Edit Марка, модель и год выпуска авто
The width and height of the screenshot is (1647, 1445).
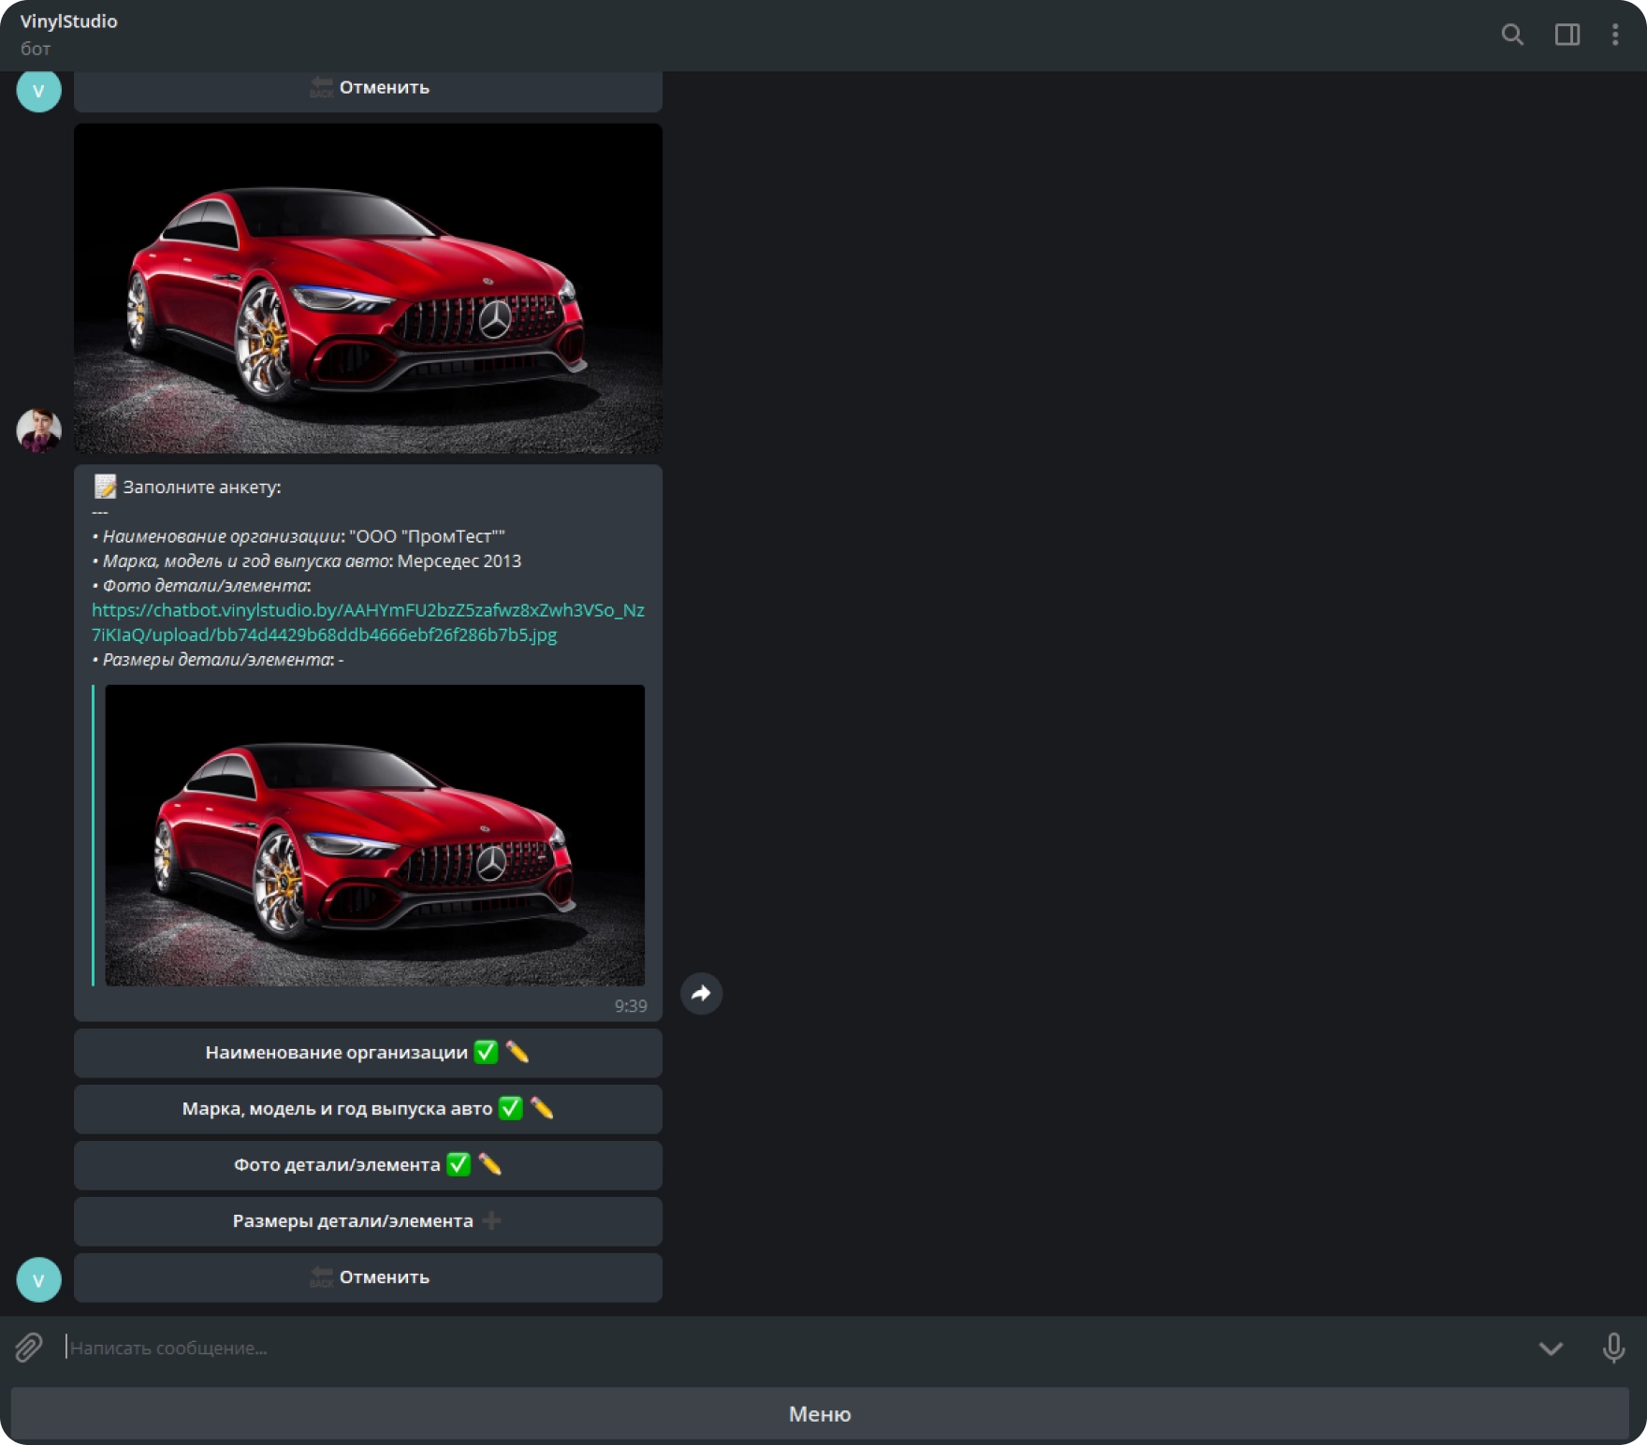pos(368,1109)
